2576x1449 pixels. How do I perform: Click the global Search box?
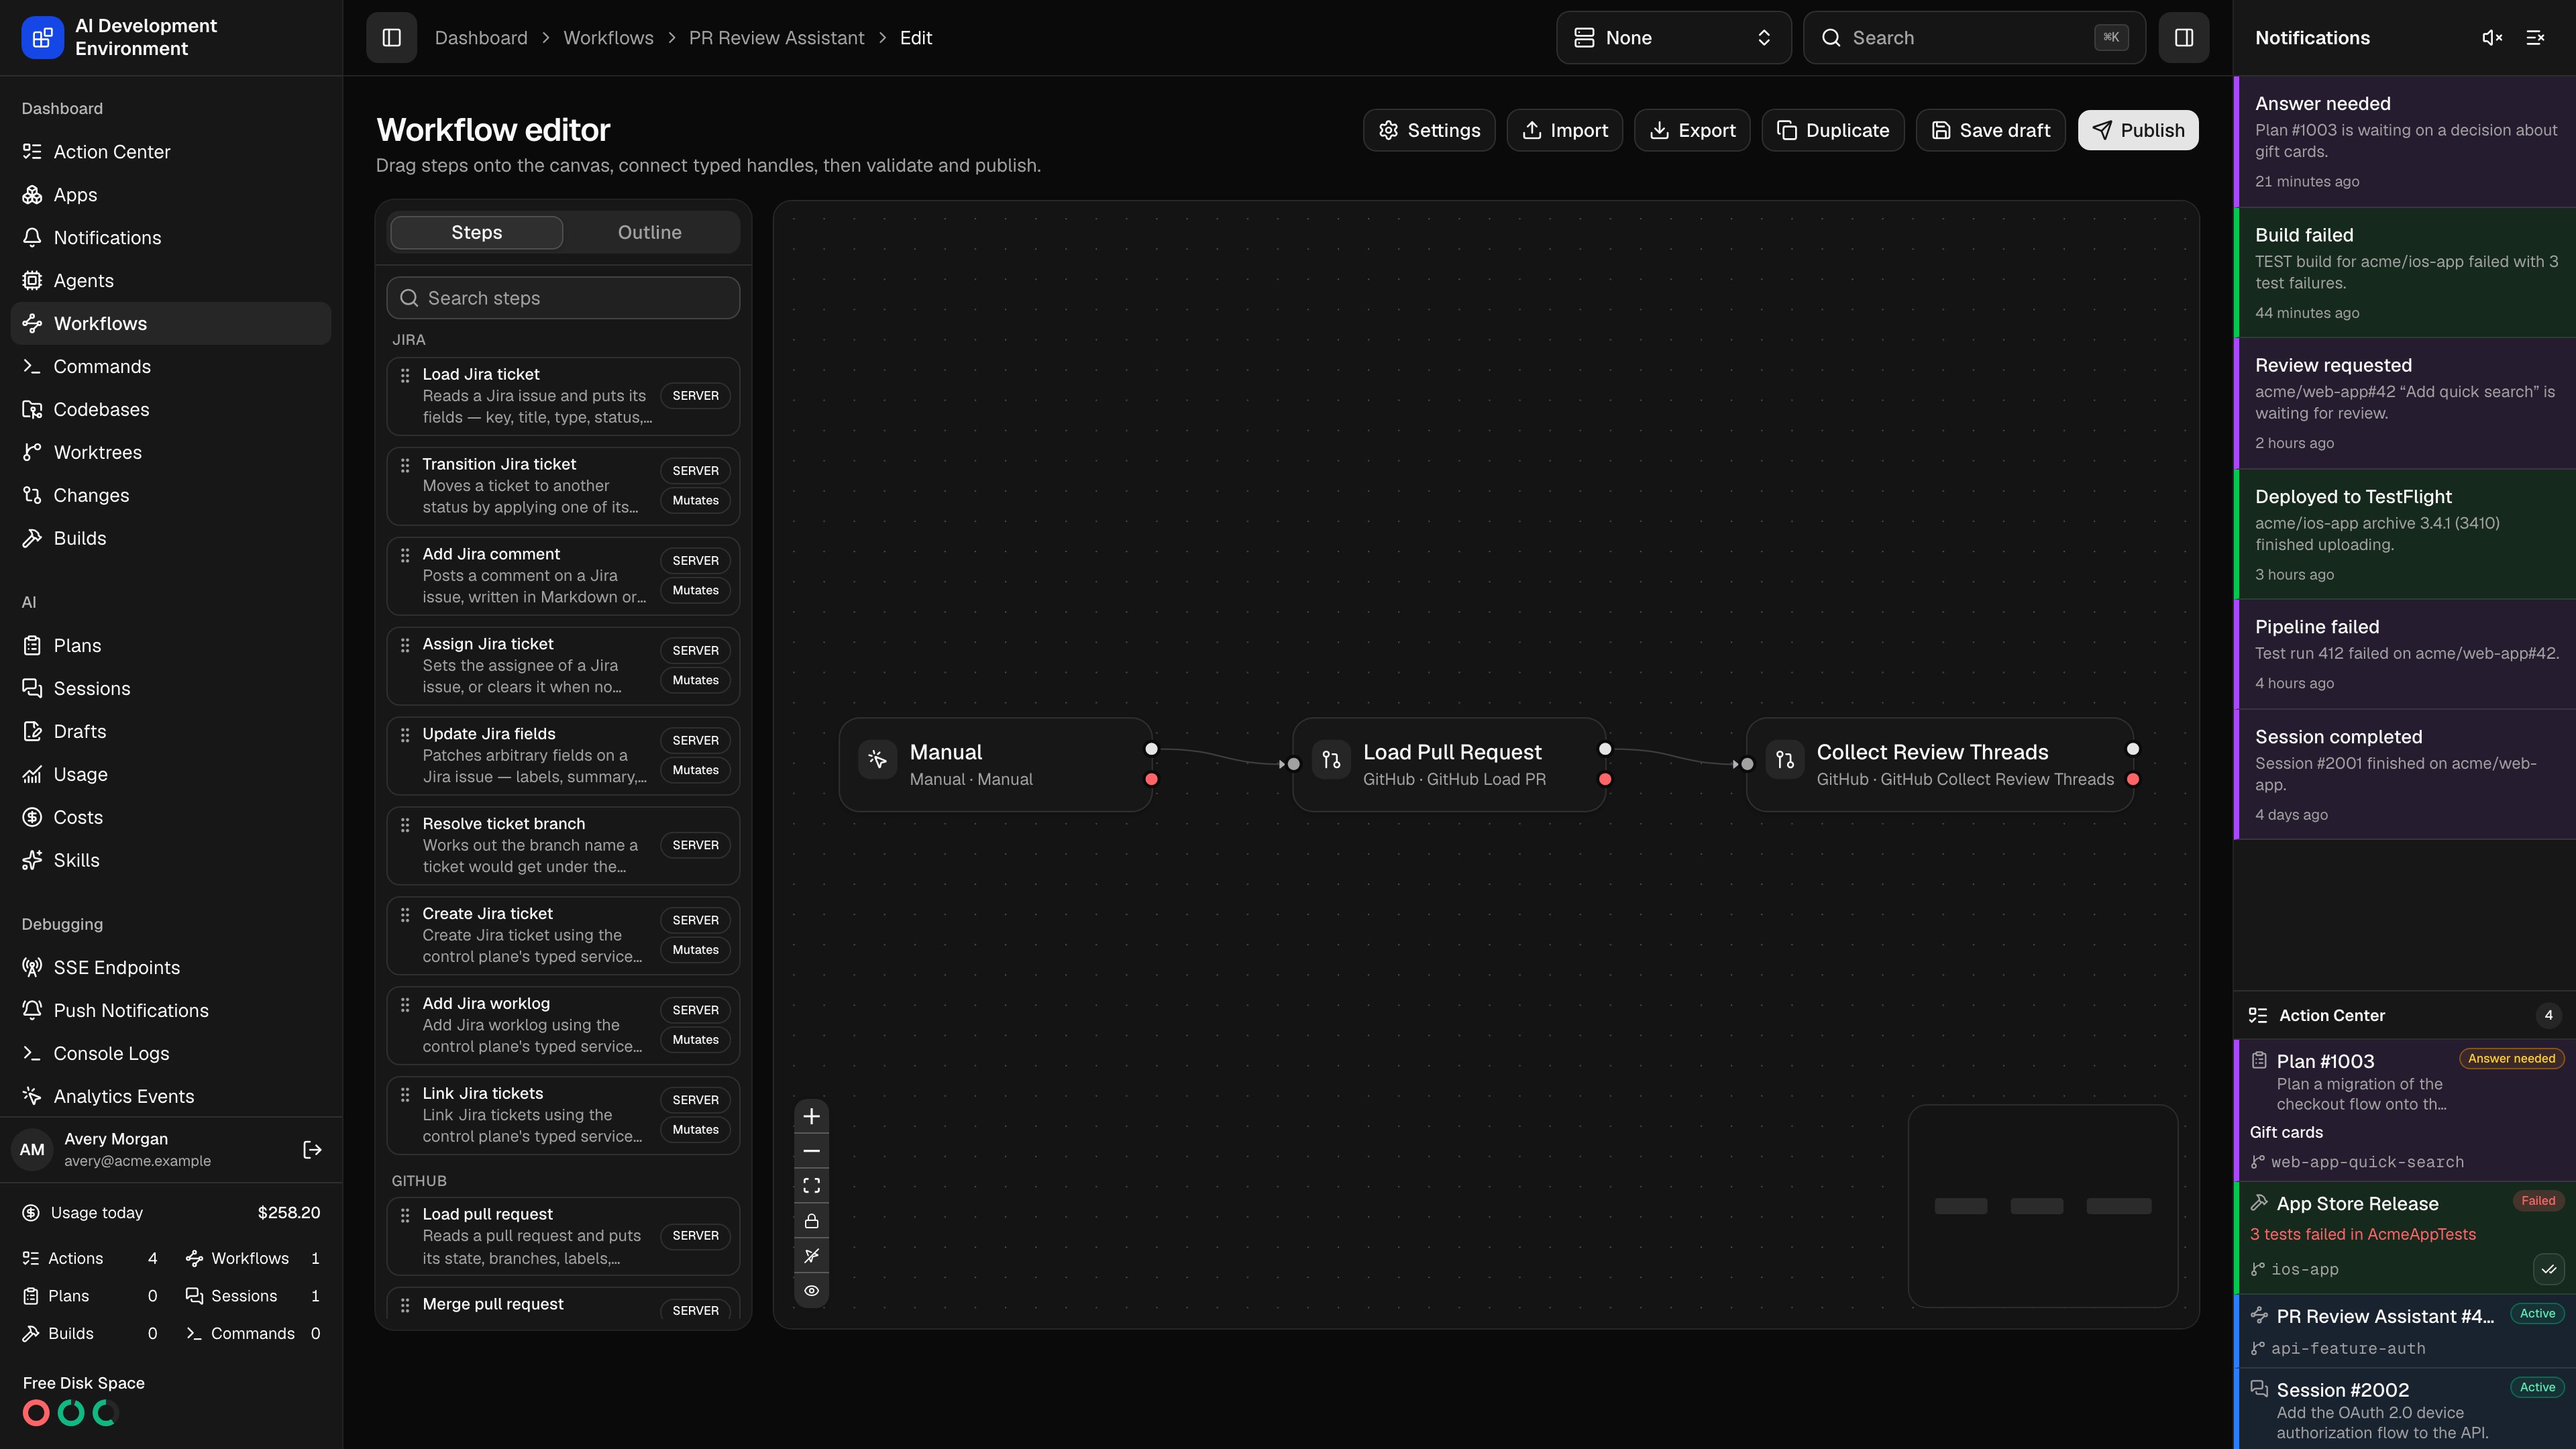(x=1974, y=38)
